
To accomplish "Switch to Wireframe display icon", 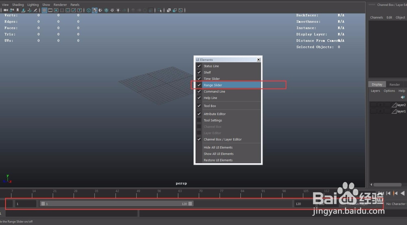I will [88, 10].
